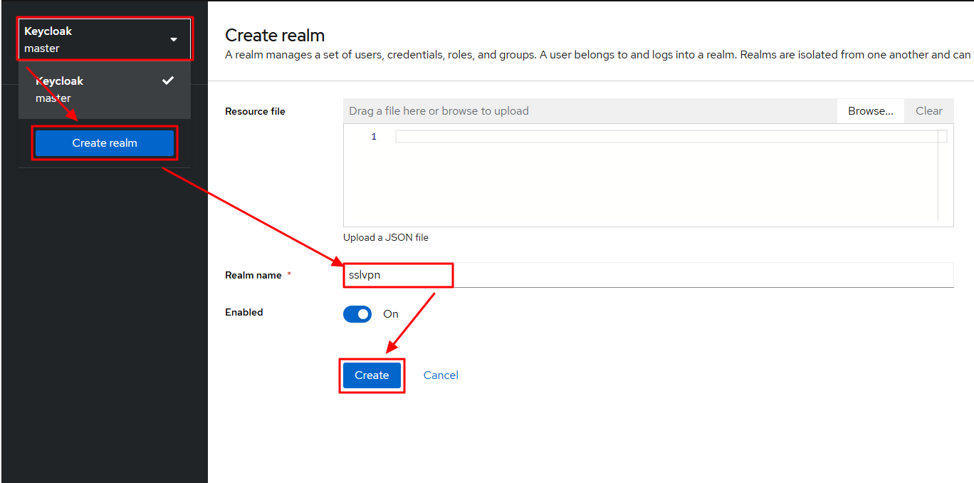Click the 'Create realm' page heading
This screenshot has height=483, width=974.
pos(275,35)
